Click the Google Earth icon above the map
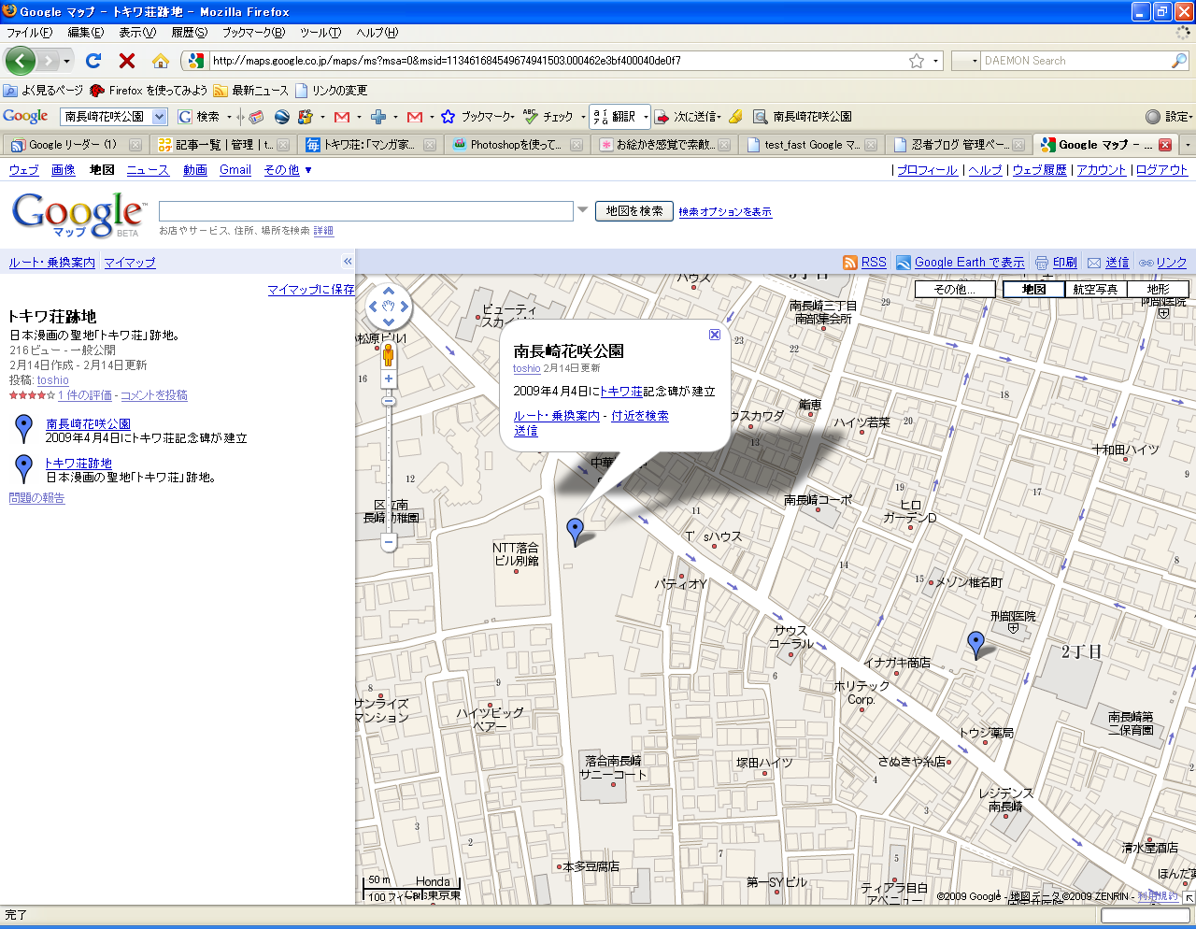Image resolution: width=1196 pixels, height=929 pixels. 904,263
